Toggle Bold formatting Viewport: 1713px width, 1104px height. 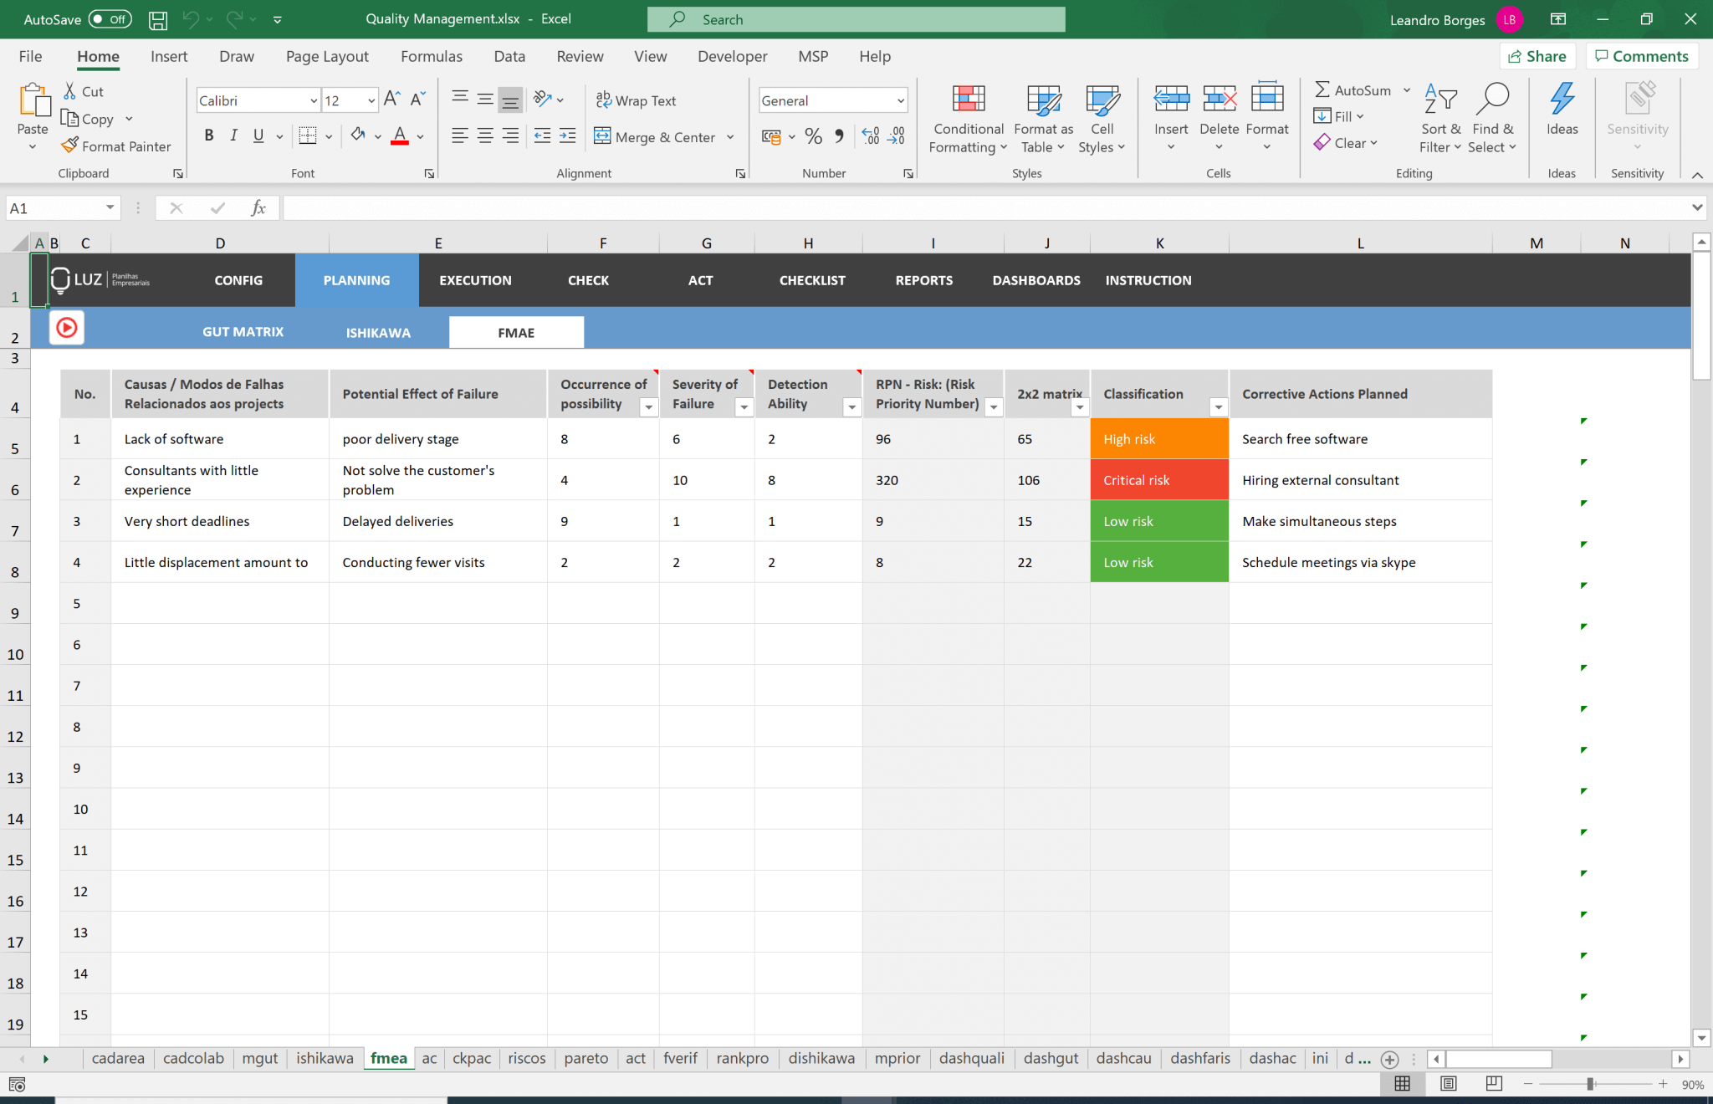(x=209, y=135)
